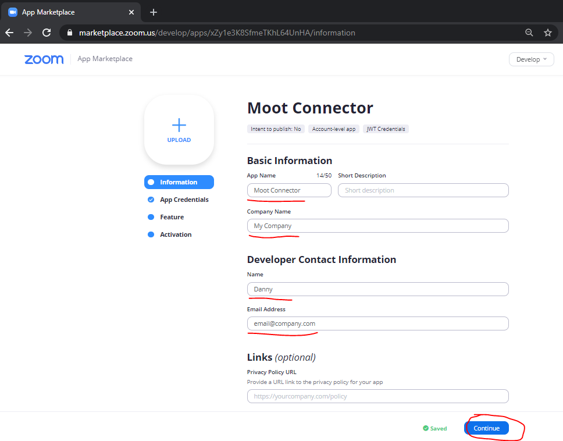Open the zoom magnifier icon in the address bar
Viewport: 563px width, 441px height.
click(x=529, y=33)
